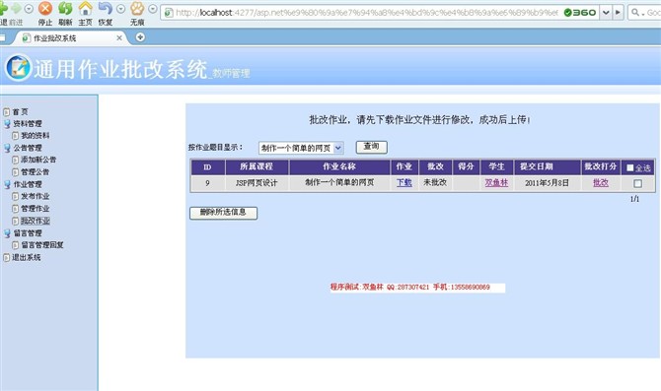Open 我的资料 sidebar item
Viewport: 661px width, 391px height.
click(36, 136)
